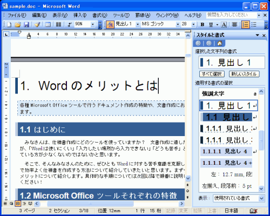The width and height of the screenshot is (270, 216).
Task: Open the 罫線(A) menu
Action: (x=143, y=16)
